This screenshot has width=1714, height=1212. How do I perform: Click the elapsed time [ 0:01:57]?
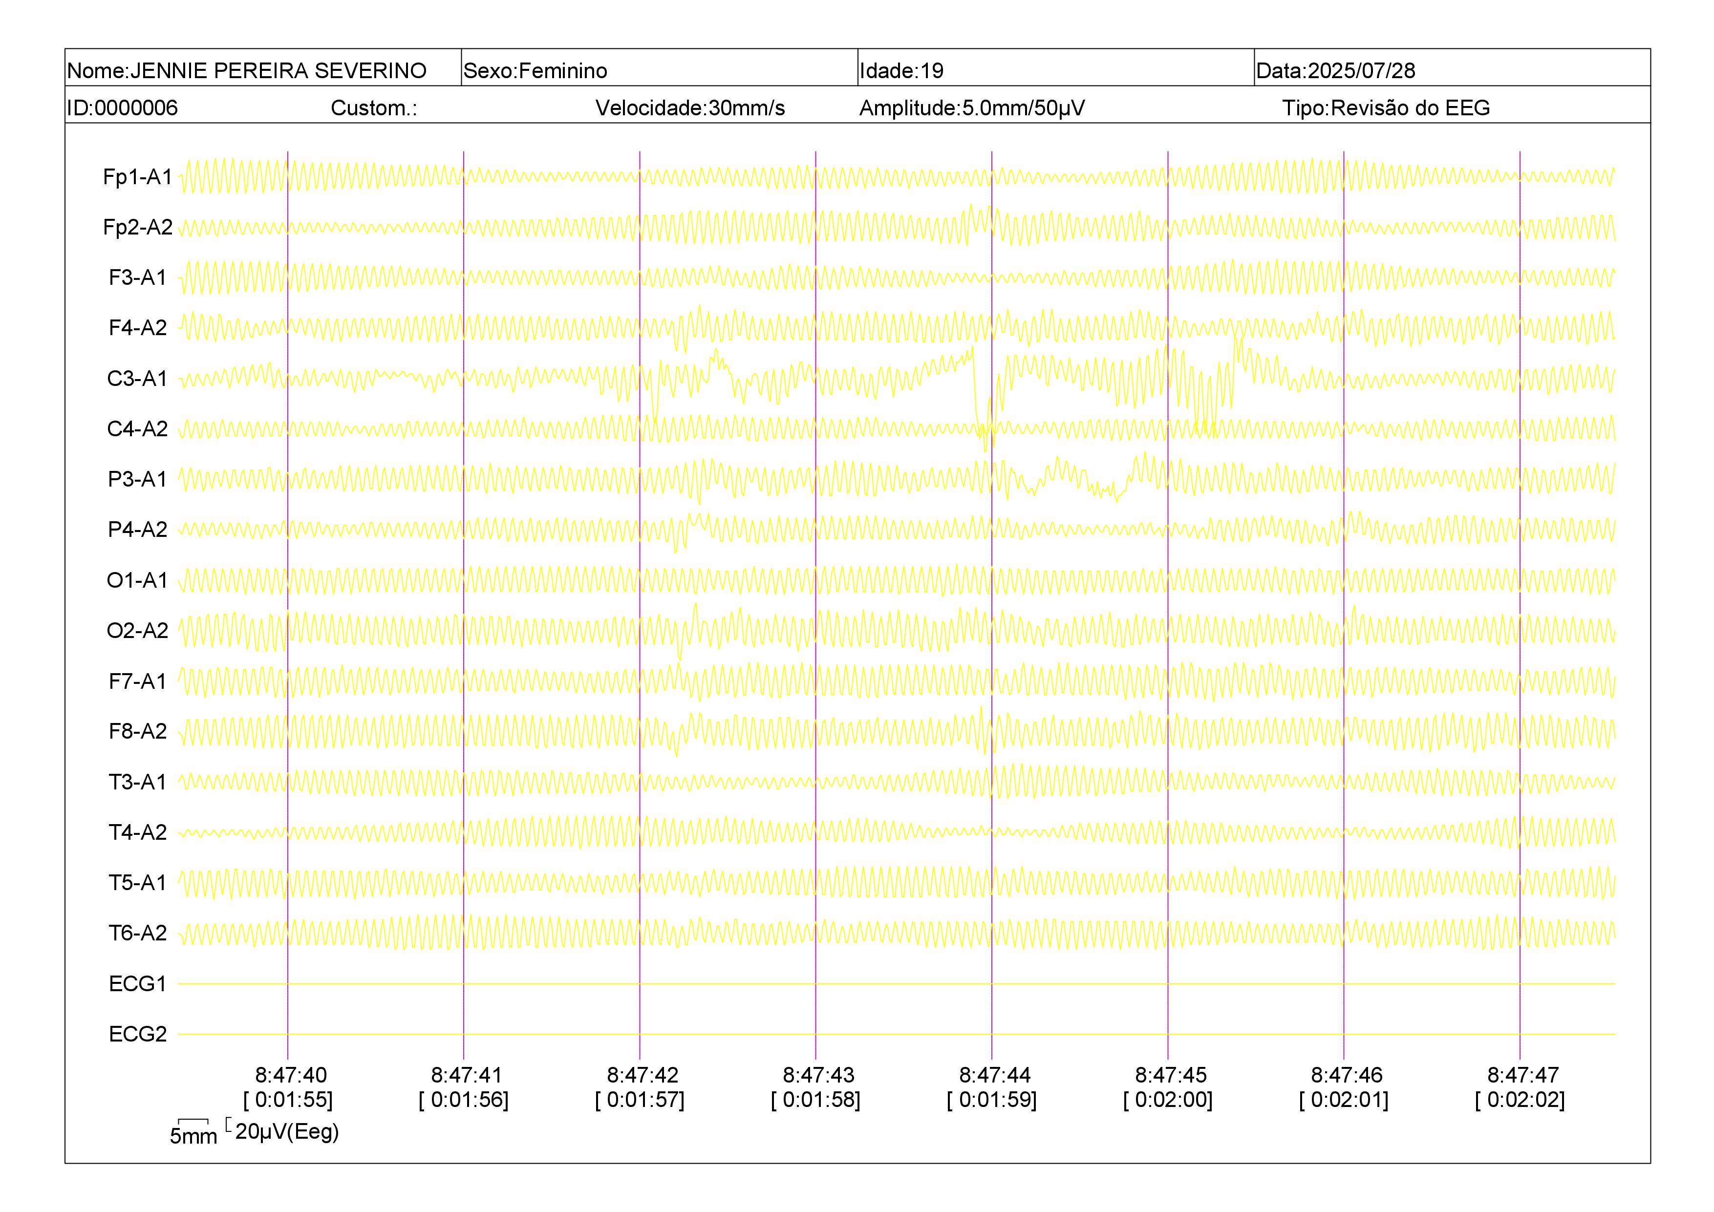tap(640, 1100)
